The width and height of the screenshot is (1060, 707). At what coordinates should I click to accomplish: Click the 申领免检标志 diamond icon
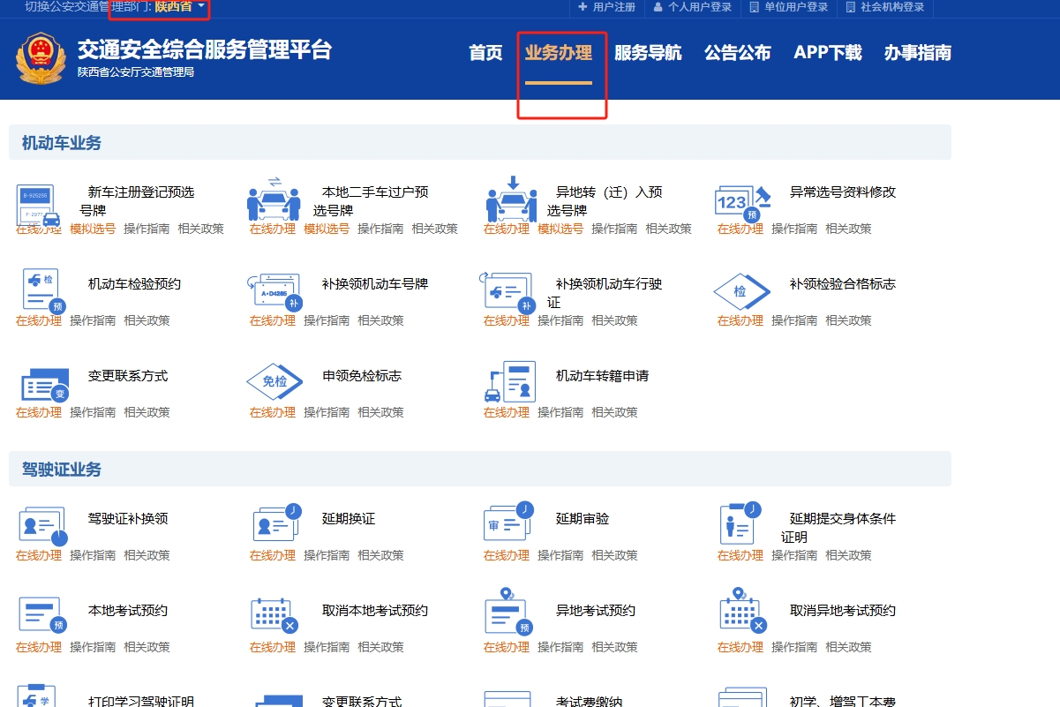[x=274, y=381]
